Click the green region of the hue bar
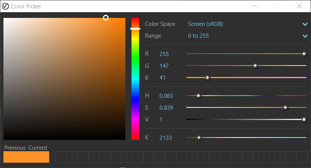 [x=135, y=59]
